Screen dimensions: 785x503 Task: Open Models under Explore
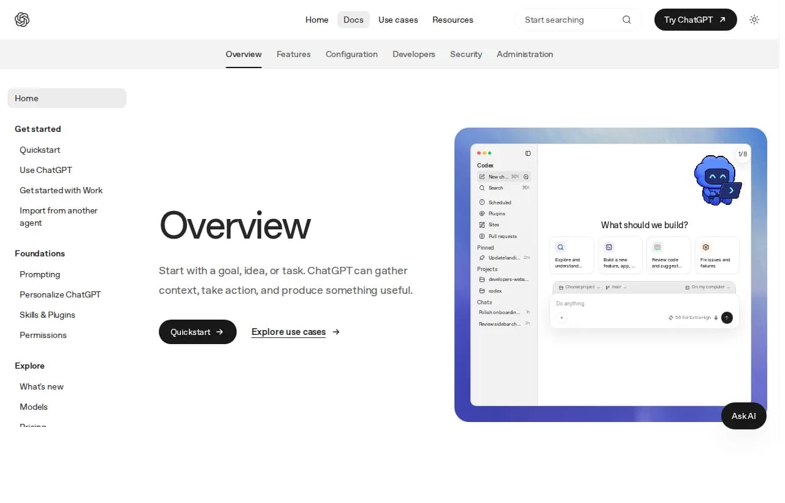(x=34, y=407)
